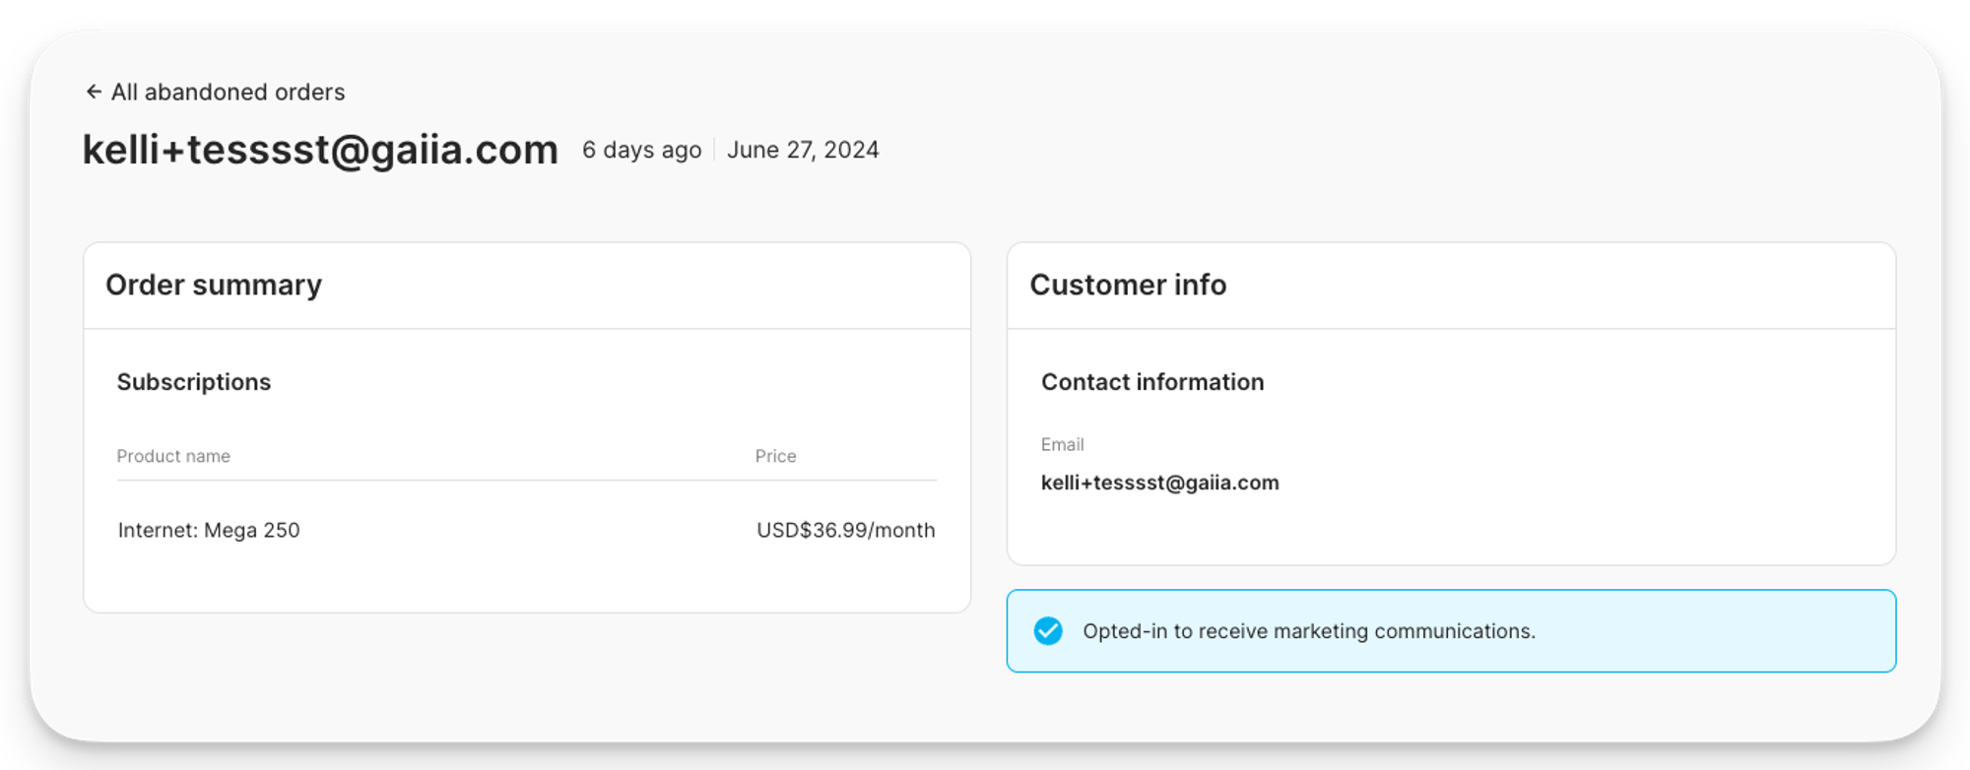Click the Subscriptions section title
This screenshot has height=770, width=1970.
click(x=194, y=382)
